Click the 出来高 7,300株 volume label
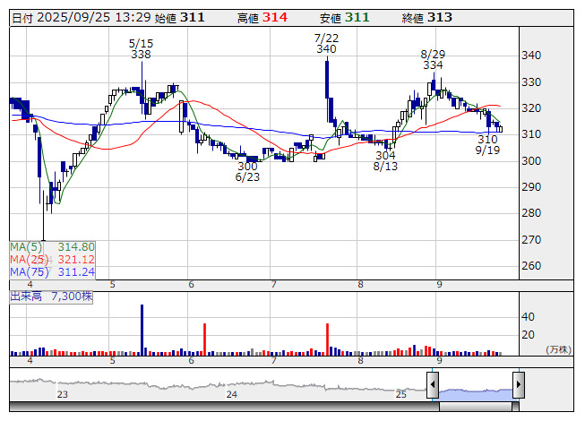The width and height of the screenshot is (585, 421). [x=53, y=296]
